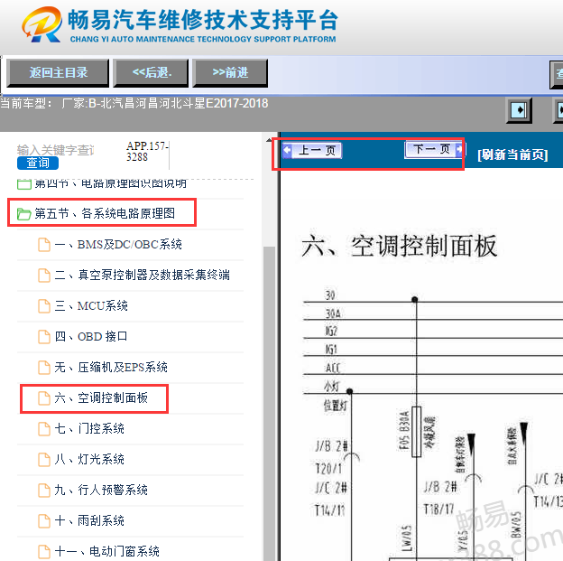Click document icon beside 无、压缩机及EPS系统
This screenshot has height=561, width=563.
click(44, 367)
